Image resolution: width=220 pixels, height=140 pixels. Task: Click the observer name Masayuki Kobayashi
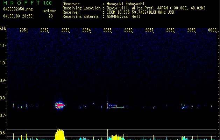[x=126, y=4]
